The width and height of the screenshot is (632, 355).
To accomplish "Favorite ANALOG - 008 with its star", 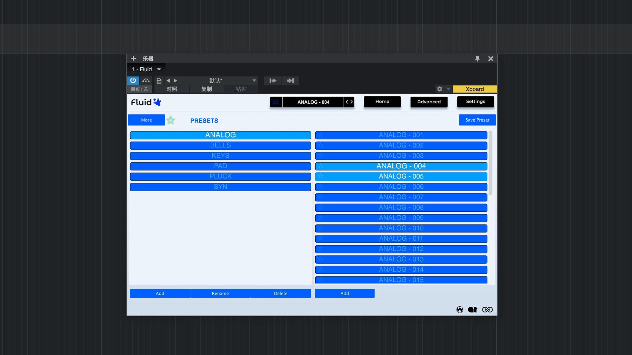I will click(x=320, y=207).
